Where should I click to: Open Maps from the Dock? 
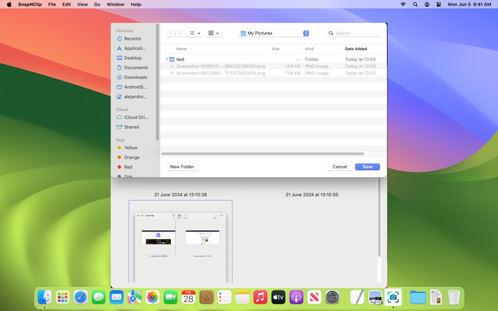(134, 297)
